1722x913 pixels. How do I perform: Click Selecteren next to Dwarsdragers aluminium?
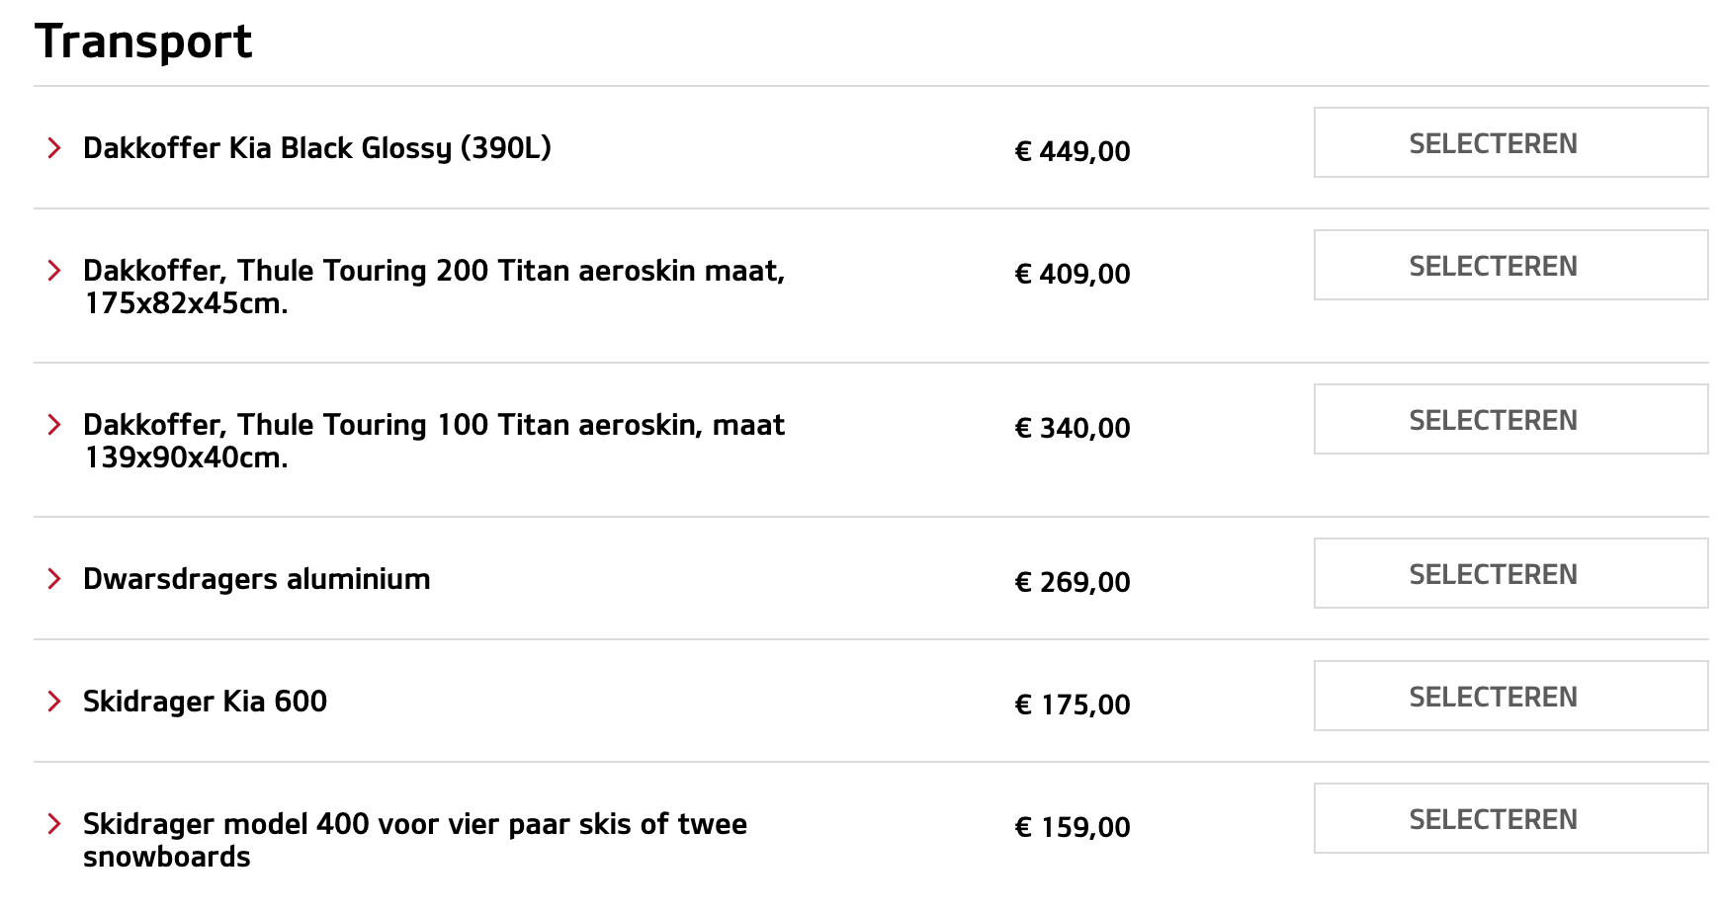coord(1509,574)
